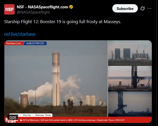158x126 pixels.
Task: Click the bottom launch mount camera view
Action: coord(130,104)
